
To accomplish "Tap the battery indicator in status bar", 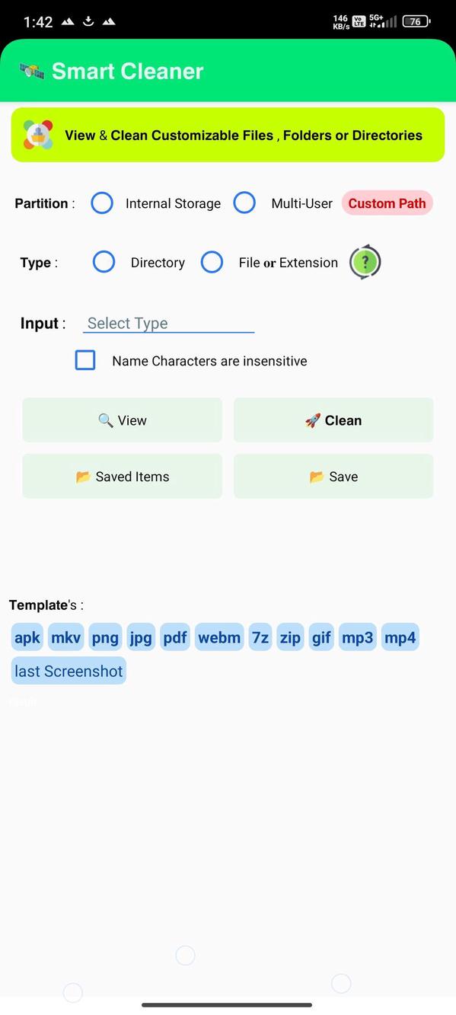I will click(416, 21).
